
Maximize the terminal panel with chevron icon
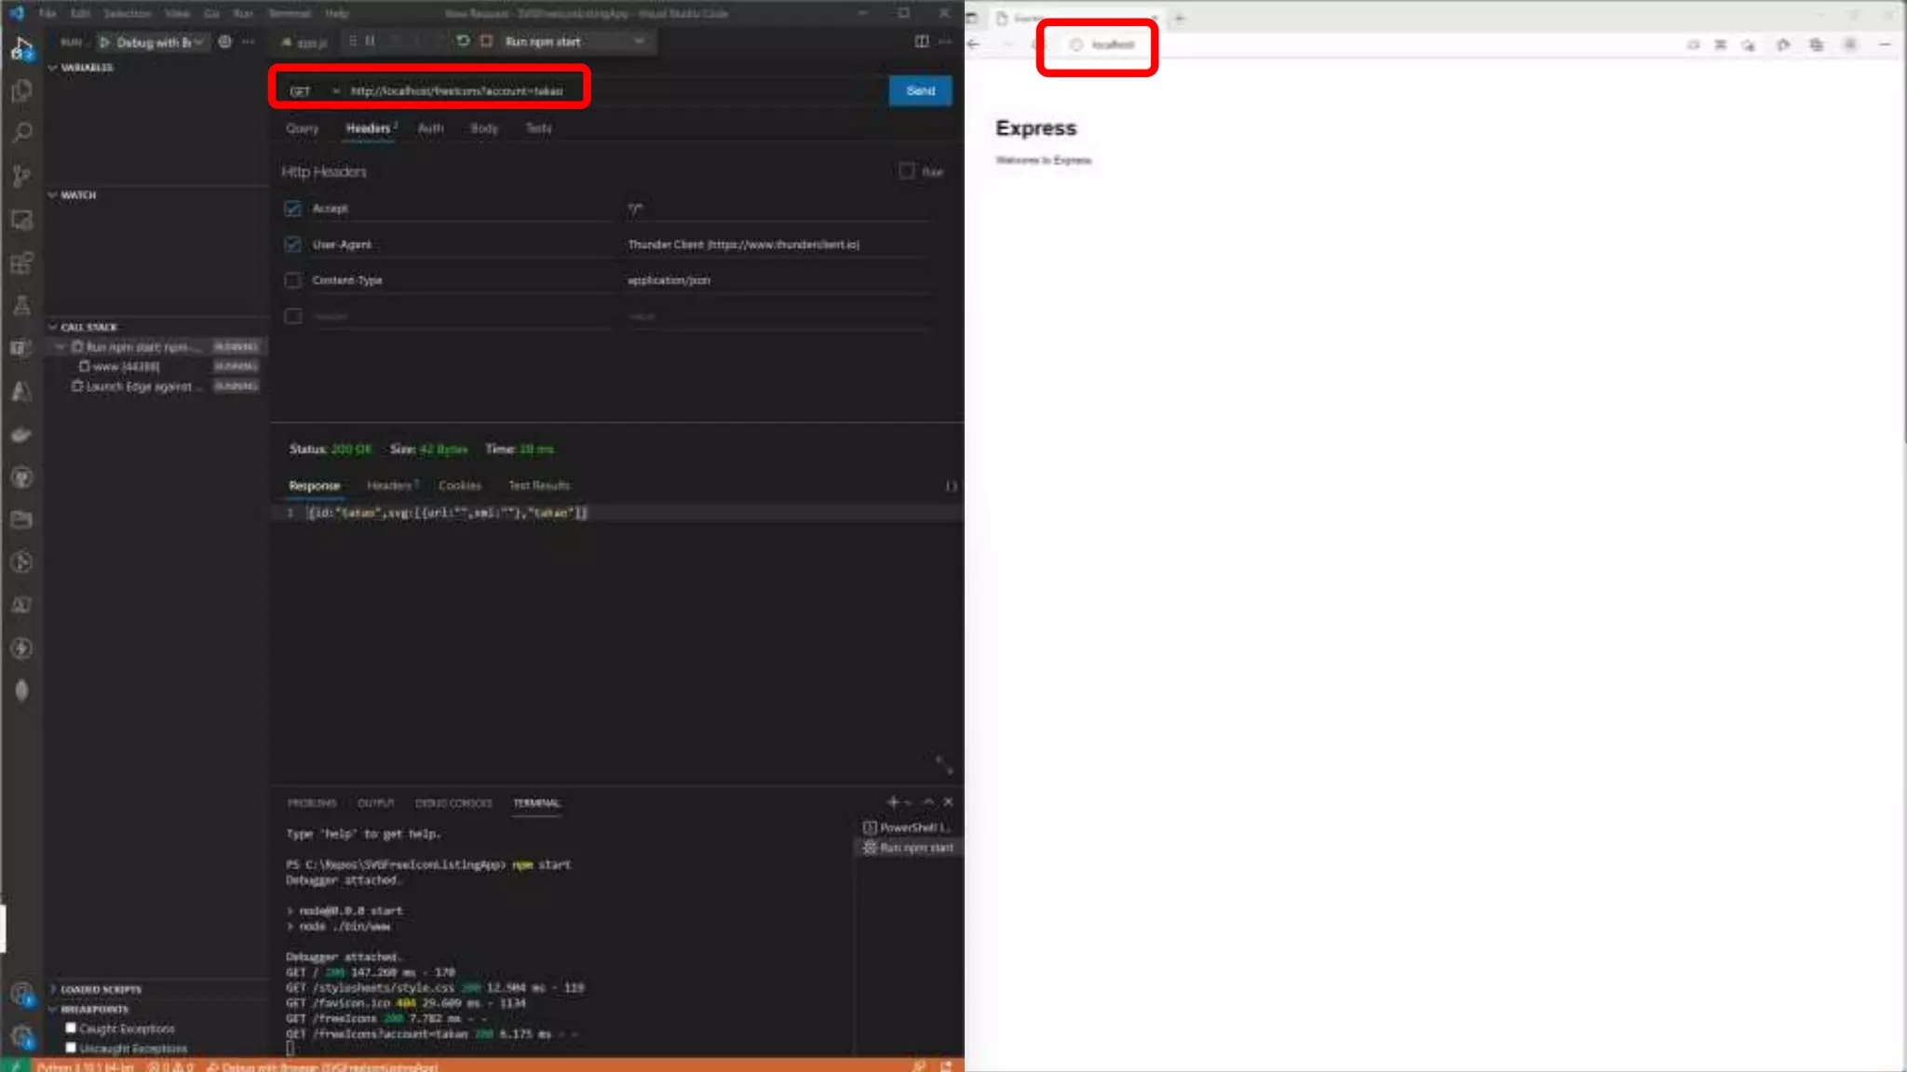928,802
